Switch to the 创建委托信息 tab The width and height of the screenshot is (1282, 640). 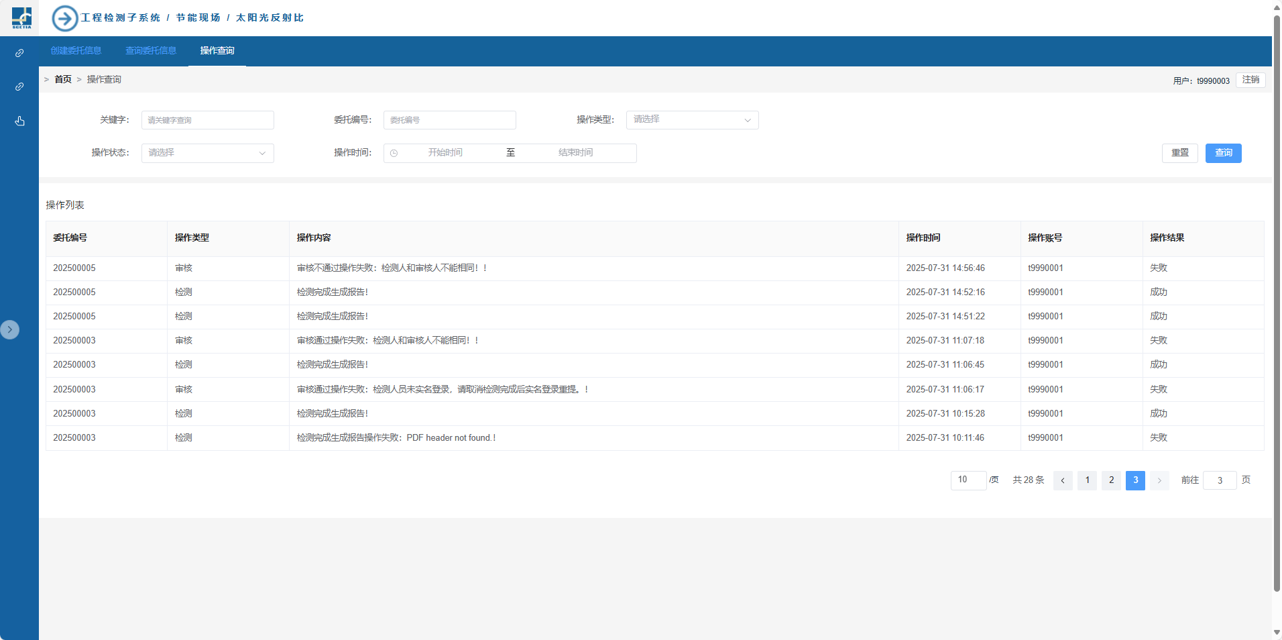click(x=76, y=51)
